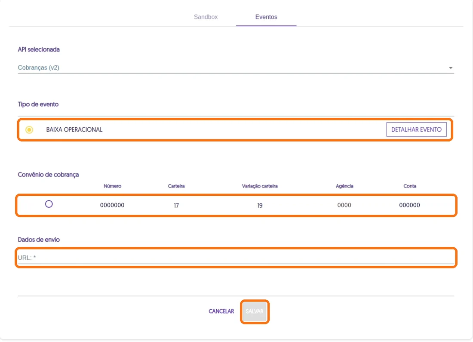Open the Cobranças (v2) API dropdown
This screenshot has width=473, height=342.
pyautogui.click(x=236, y=68)
